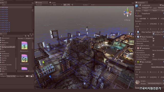Click the light bulb gizmo in the scene

tap(85, 83)
